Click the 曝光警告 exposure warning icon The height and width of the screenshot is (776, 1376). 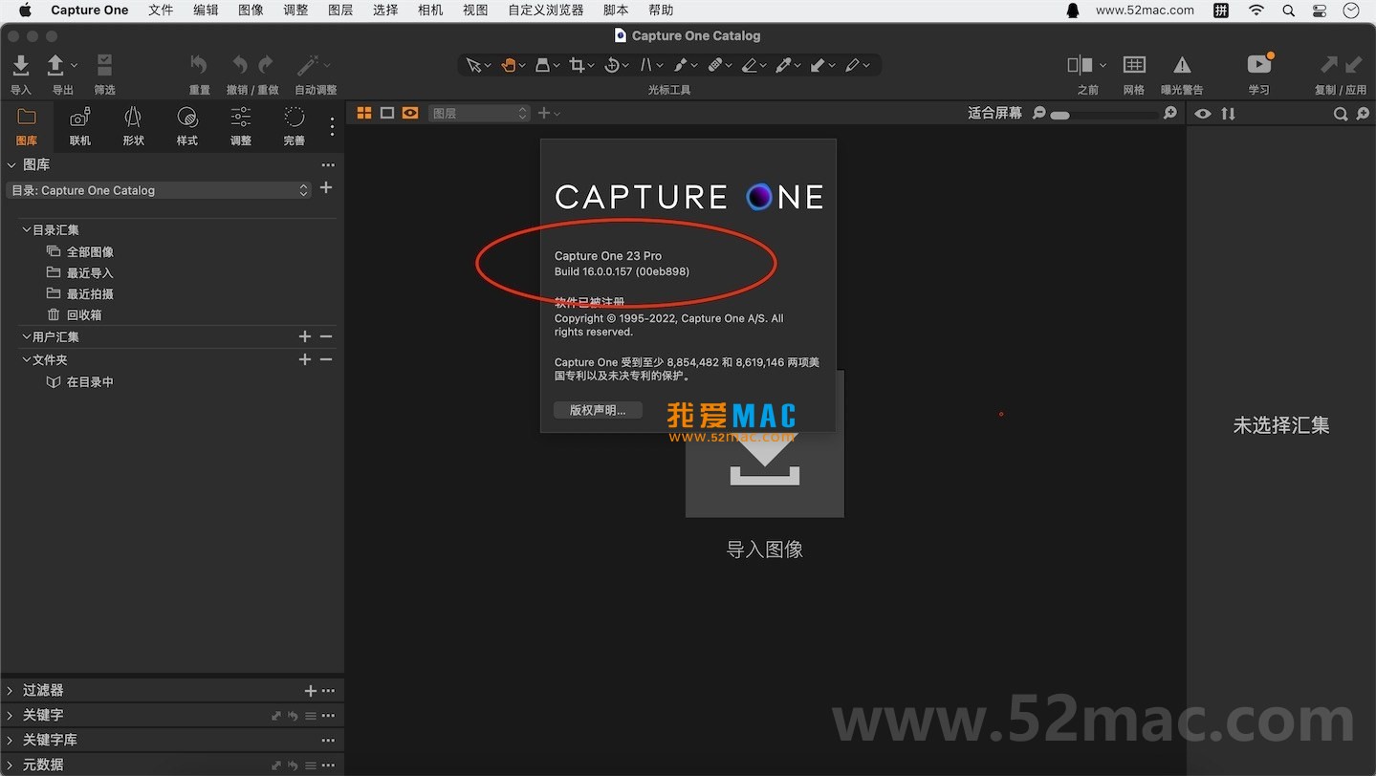tap(1182, 67)
